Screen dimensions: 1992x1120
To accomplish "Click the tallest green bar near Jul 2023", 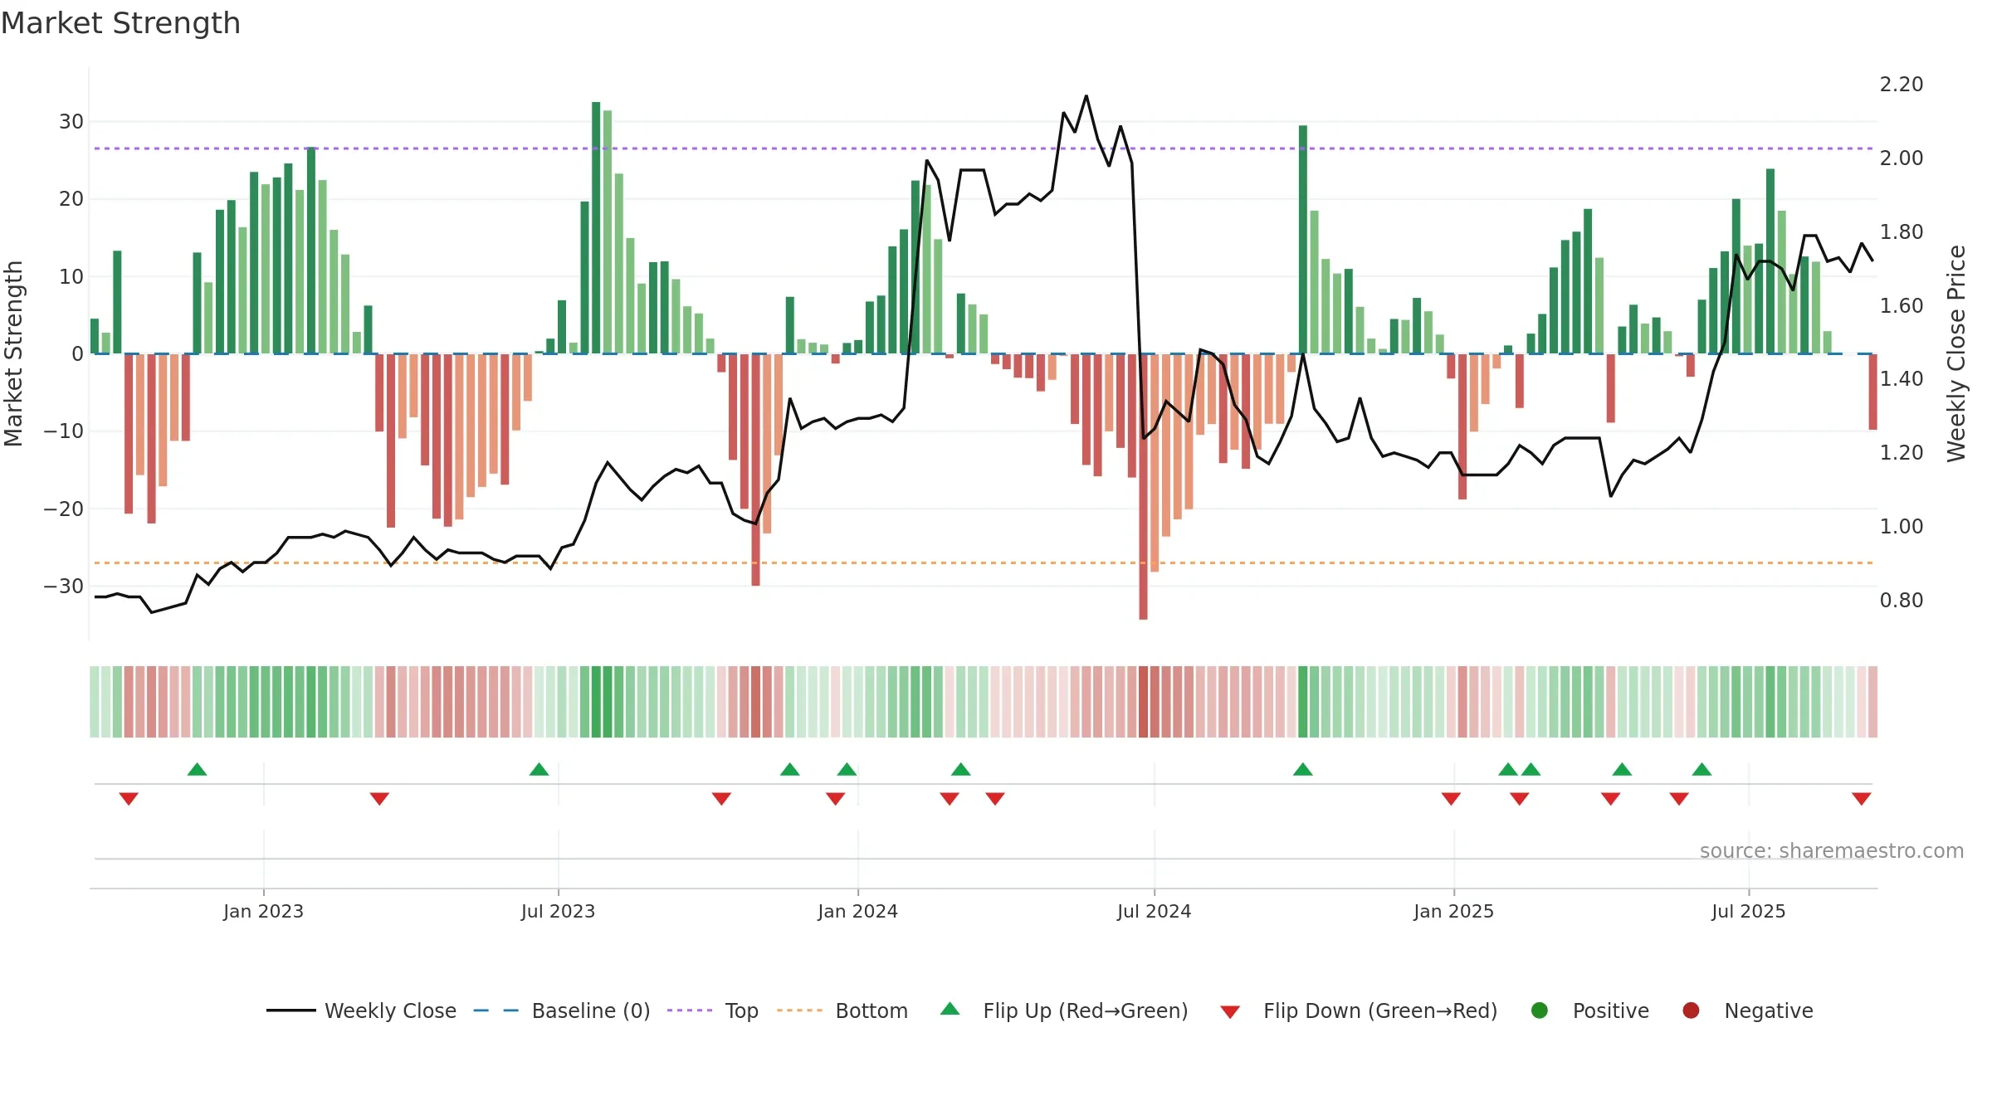I will 596,227.
